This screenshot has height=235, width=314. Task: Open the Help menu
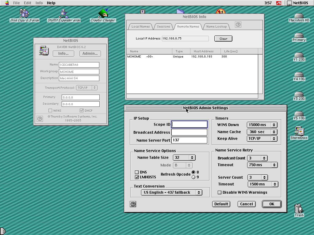tap(51, 3)
